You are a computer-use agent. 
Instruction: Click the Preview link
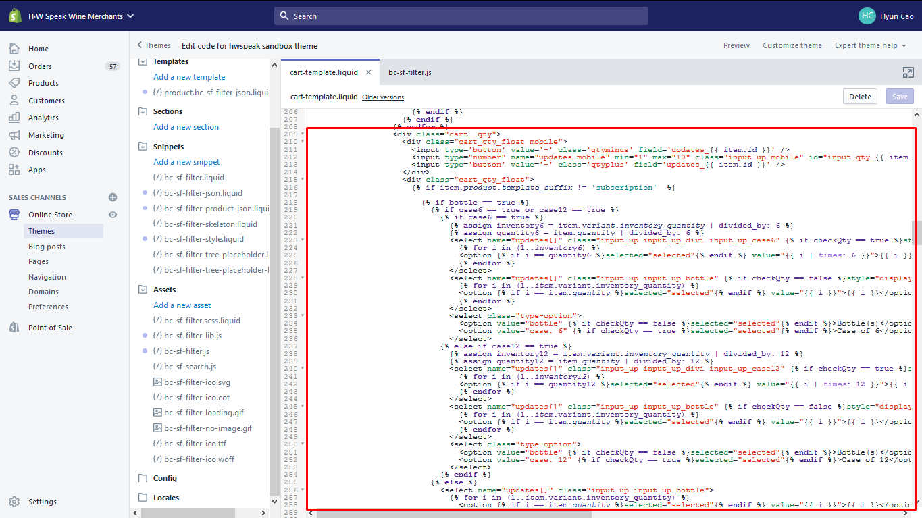(736, 45)
